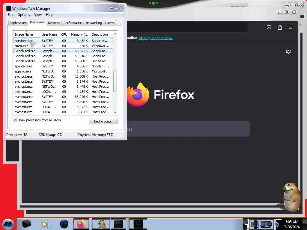This screenshot has width=307, height=230.
Task: Click the tray clock showing 5:05 AM
Action: 292,224
